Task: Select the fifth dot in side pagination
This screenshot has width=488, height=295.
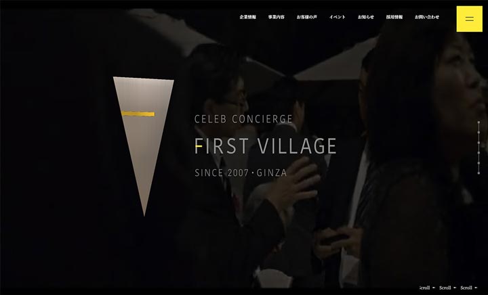Action: pos(479,162)
